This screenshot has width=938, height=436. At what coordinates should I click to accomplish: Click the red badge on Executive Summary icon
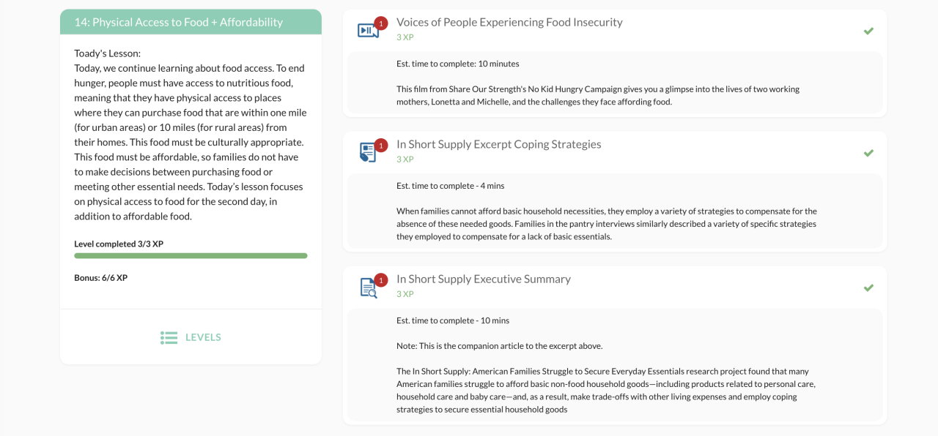[380, 279]
